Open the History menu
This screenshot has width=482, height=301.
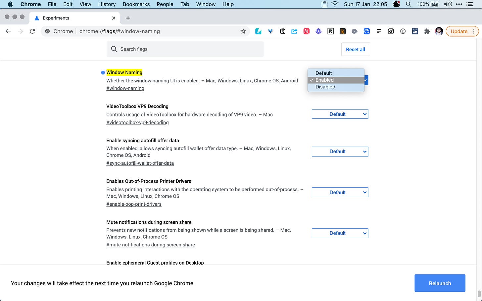(x=107, y=4)
